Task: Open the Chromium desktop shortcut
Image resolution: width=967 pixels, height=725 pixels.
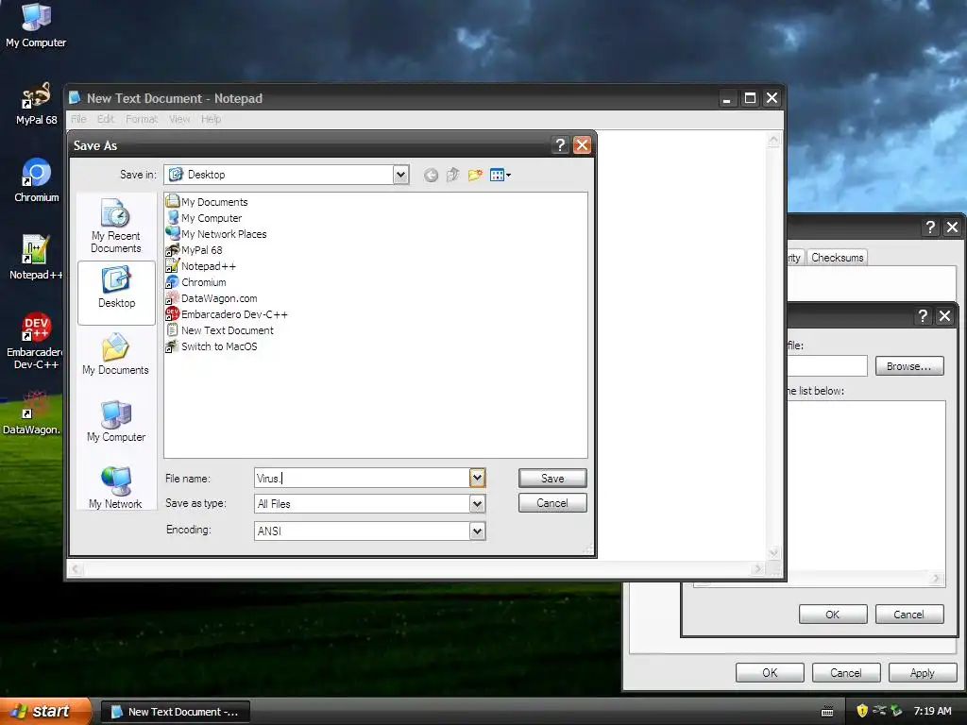Action: 37,180
